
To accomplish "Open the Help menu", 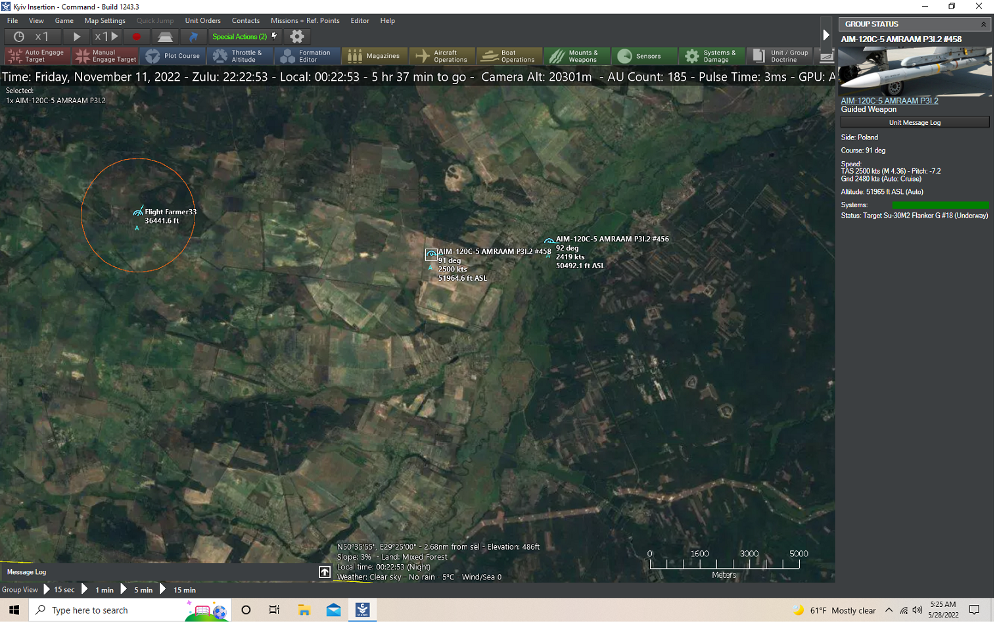I will pyautogui.click(x=388, y=21).
